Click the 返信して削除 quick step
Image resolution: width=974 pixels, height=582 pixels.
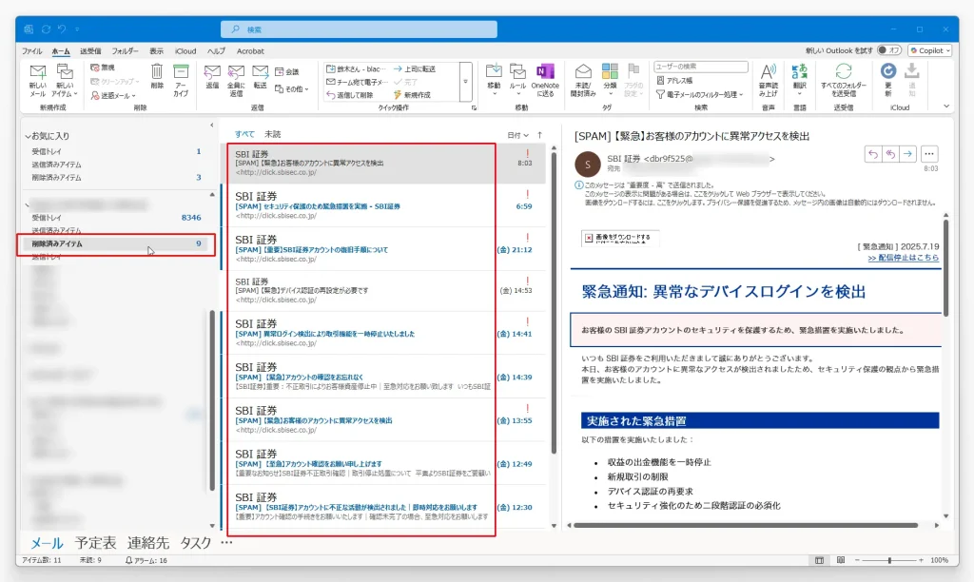pos(350,95)
